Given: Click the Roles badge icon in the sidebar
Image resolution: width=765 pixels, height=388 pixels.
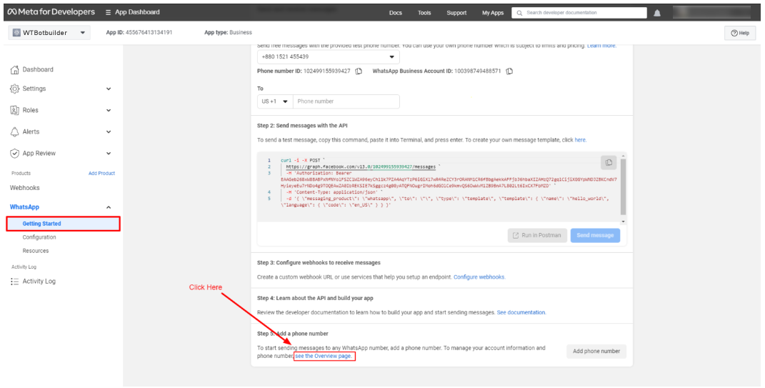Looking at the screenshot, I should pyautogui.click(x=14, y=110).
